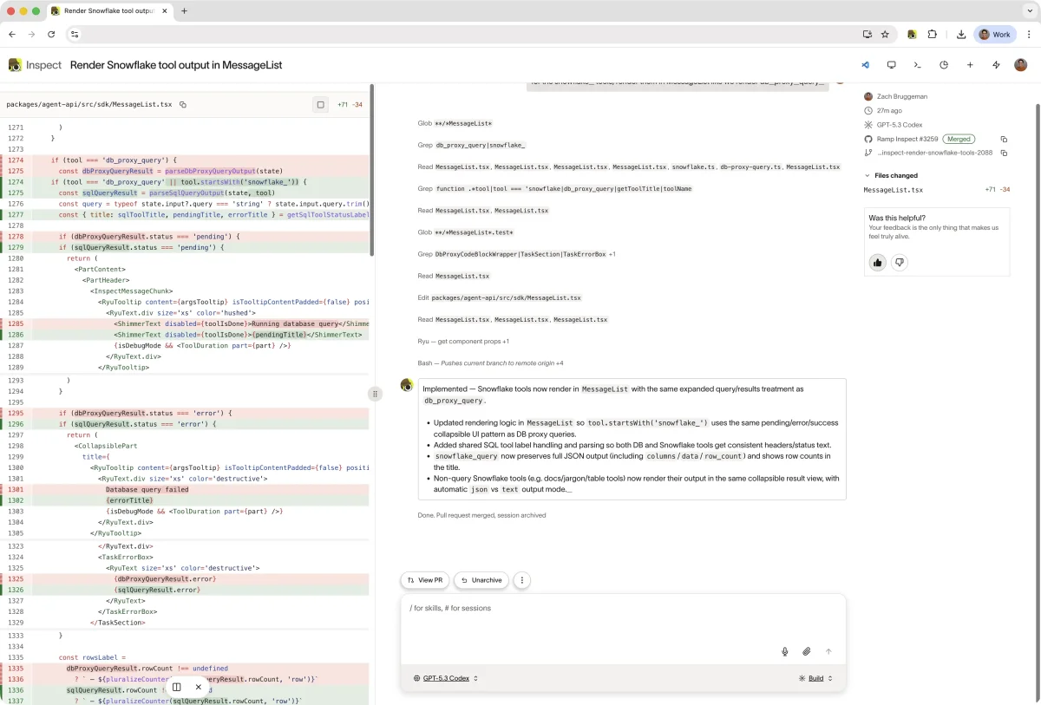Reload the browser page

point(51,35)
